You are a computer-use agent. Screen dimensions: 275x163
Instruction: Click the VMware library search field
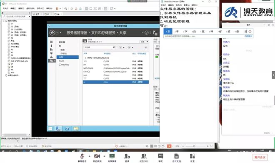16,16
